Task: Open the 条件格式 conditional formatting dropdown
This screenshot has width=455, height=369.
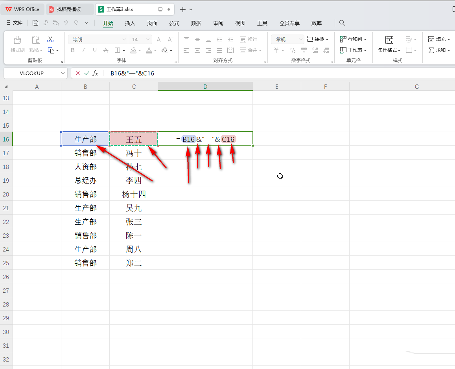Action: pos(389,50)
